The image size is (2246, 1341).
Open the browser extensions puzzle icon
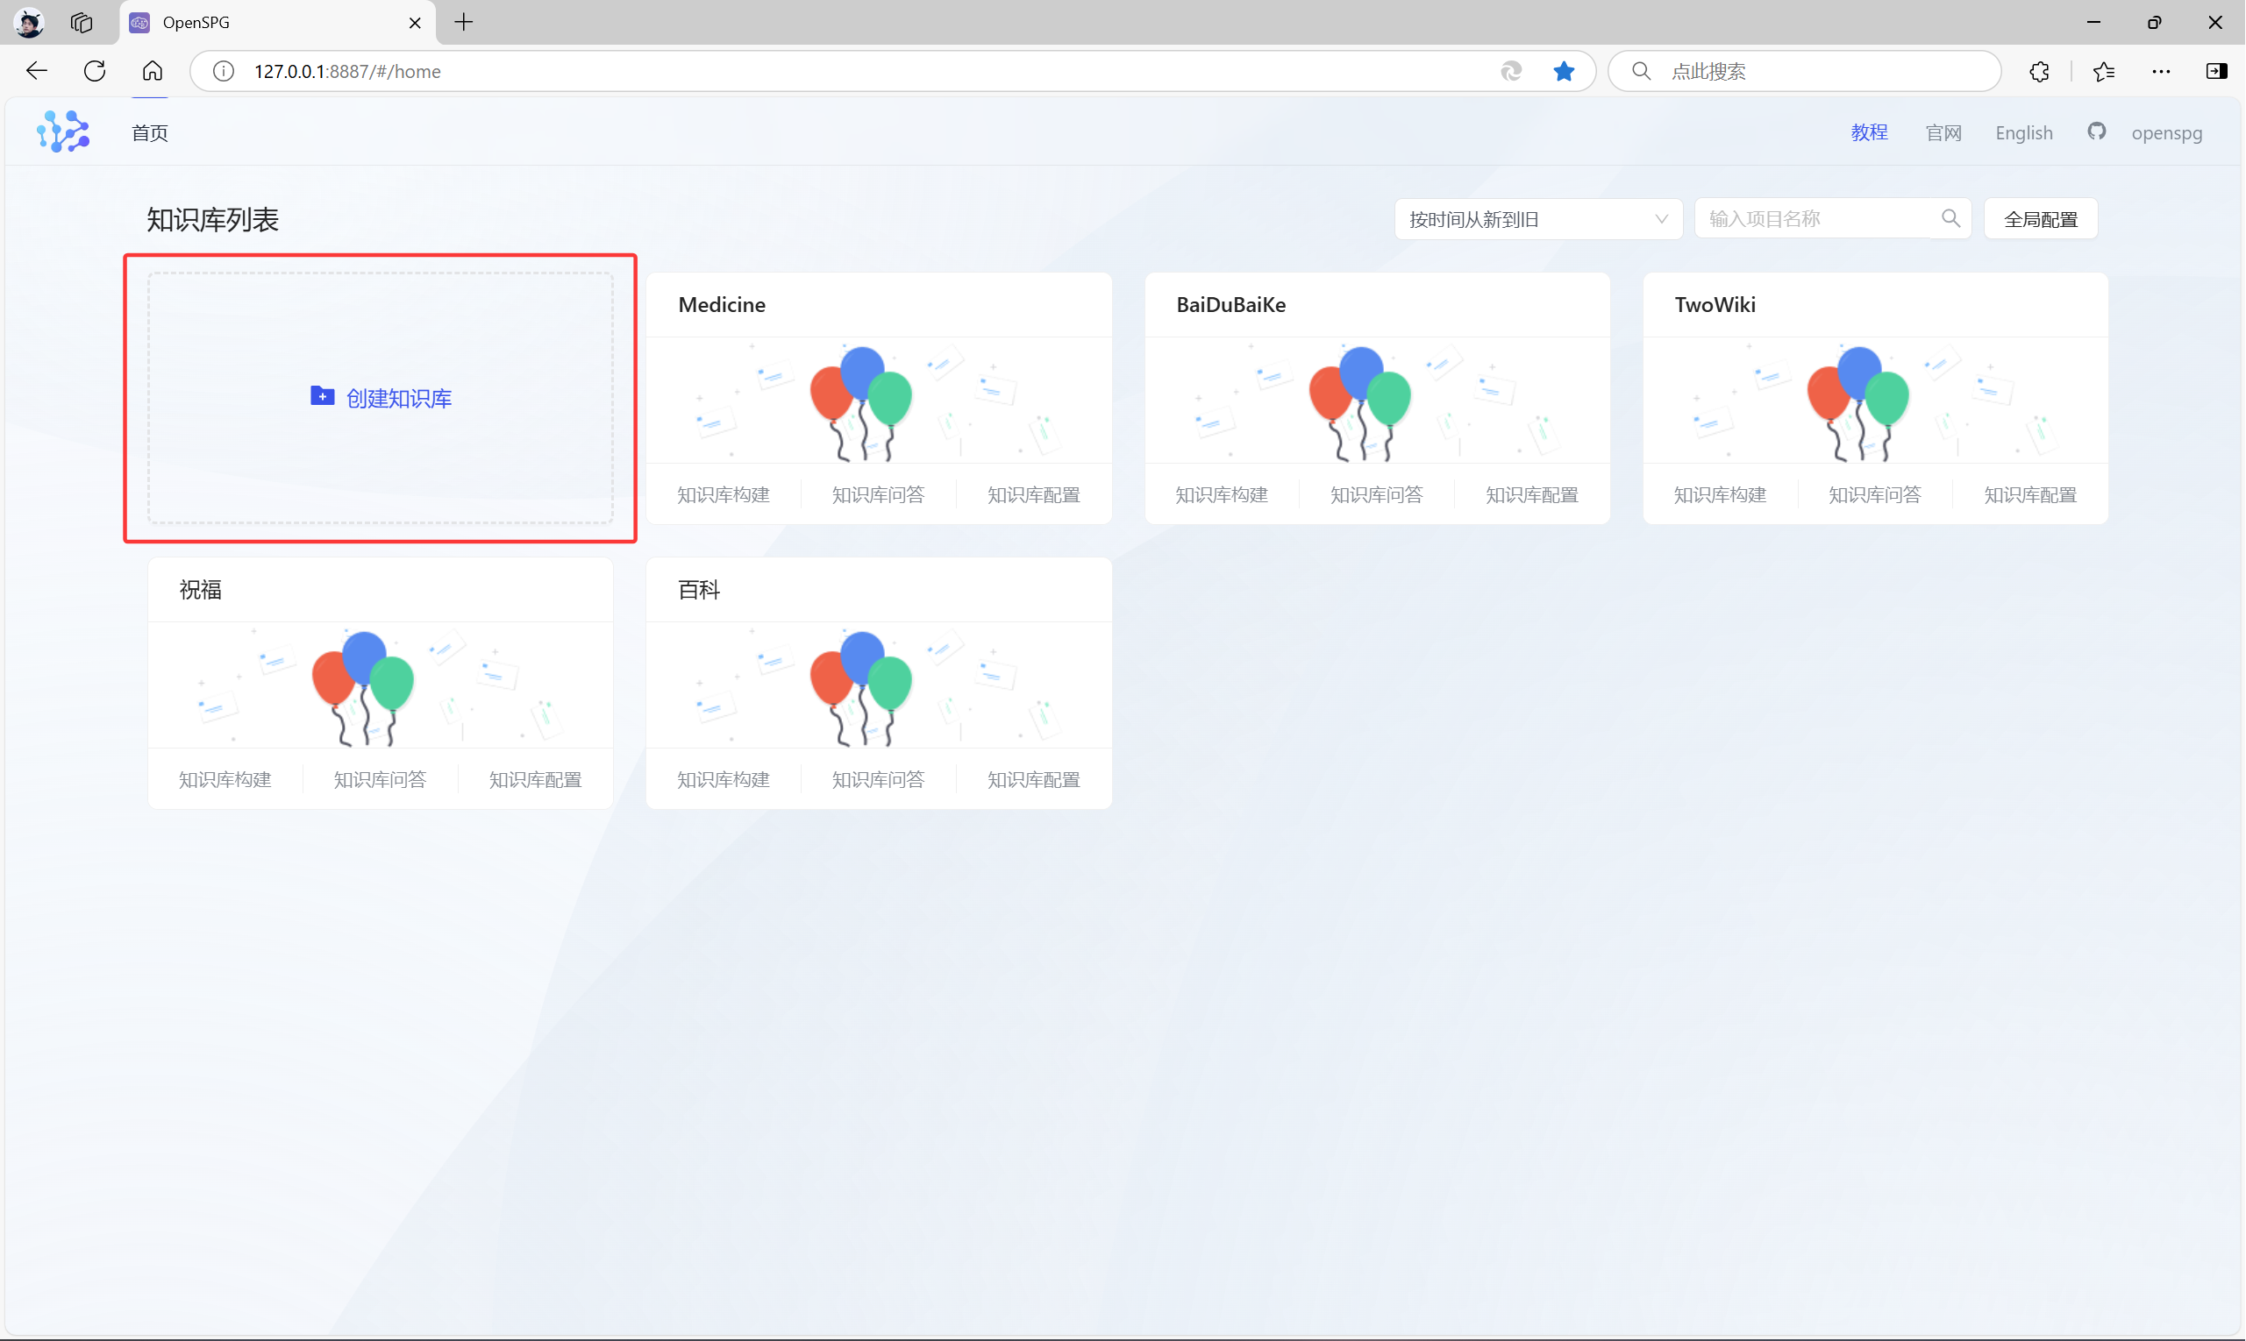(2039, 71)
